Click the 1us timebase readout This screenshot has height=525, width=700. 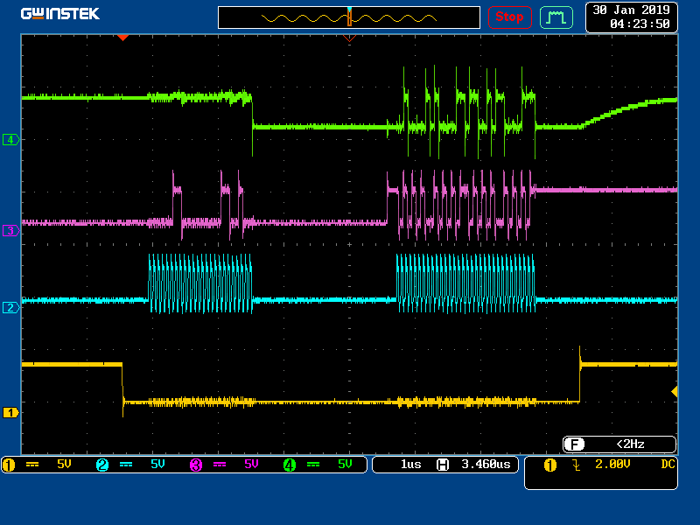tap(410, 465)
